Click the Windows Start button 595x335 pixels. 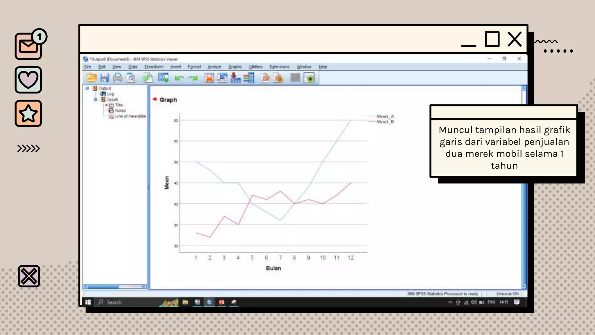point(88,302)
